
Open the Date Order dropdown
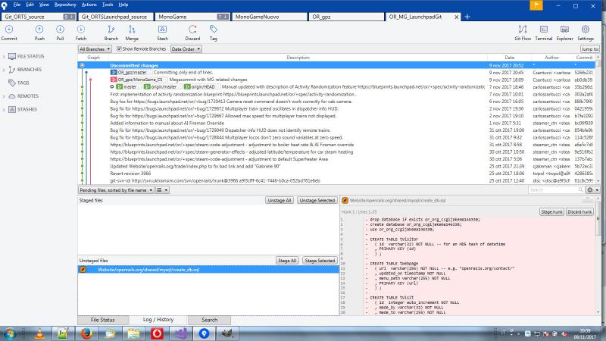tap(186, 49)
